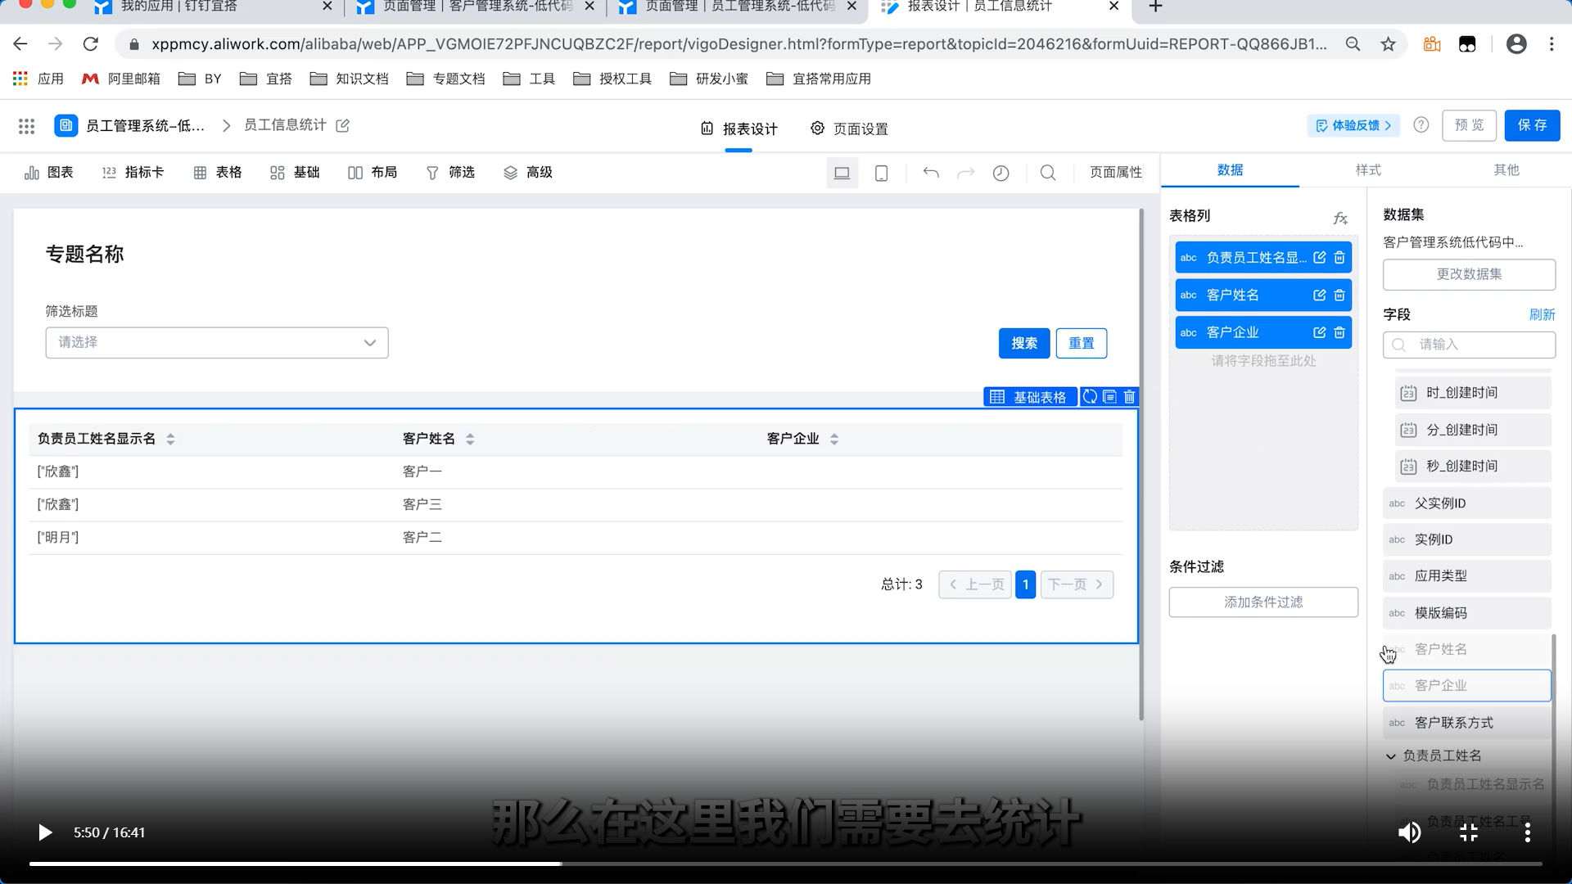1572x884 pixels.
Task: Switch to desktop device preview
Action: click(842, 173)
